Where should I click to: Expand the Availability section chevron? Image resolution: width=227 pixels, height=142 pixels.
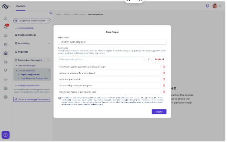pyautogui.click(x=49, y=44)
